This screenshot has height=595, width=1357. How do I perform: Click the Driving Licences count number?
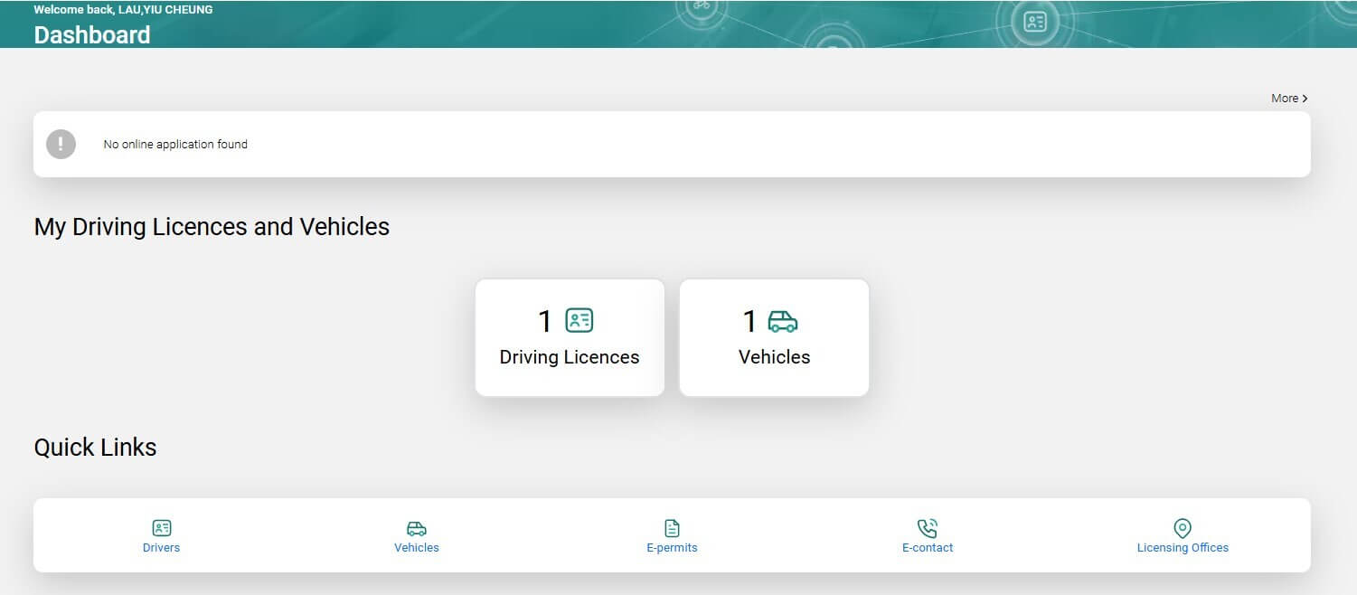coord(544,321)
